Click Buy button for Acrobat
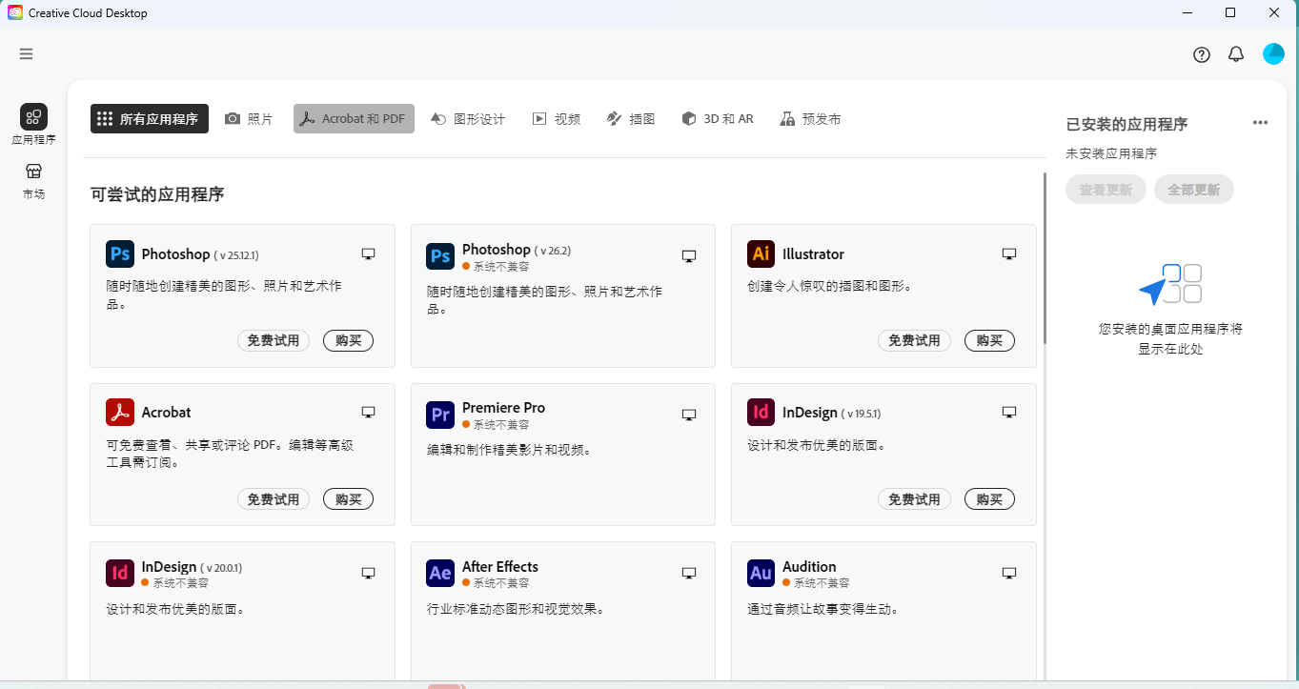This screenshot has width=1299, height=689. [x=348, y=499]
